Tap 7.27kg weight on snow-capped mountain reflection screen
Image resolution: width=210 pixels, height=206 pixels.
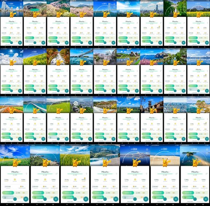click(126, 180)
